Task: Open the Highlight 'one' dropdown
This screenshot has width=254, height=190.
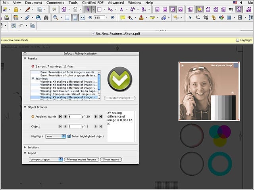Action: pyautogui.click(x=56, y=136)
